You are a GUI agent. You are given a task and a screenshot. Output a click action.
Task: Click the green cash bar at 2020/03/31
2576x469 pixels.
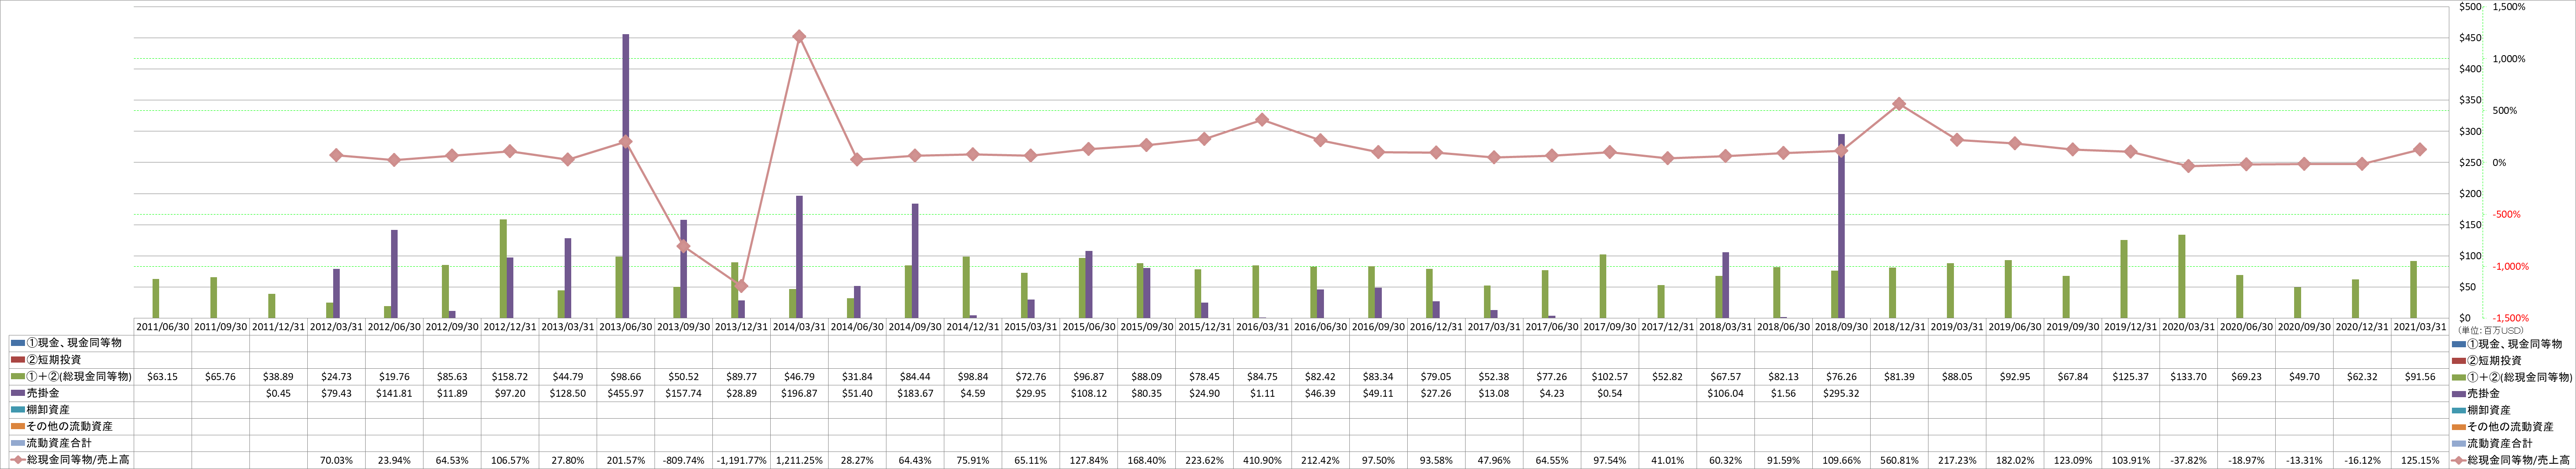pos(2181,276)
